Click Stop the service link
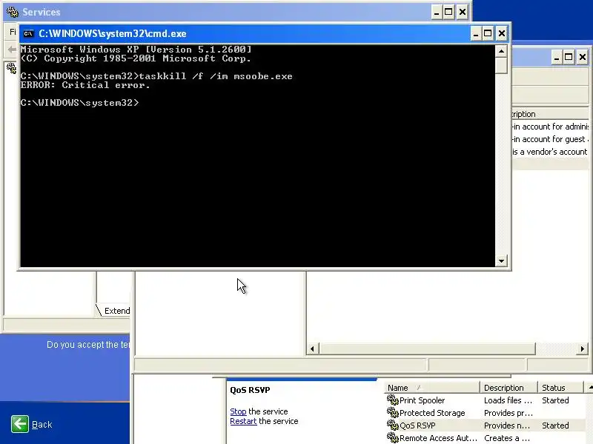This screenshot has height=444, width=593. (238, 411)
